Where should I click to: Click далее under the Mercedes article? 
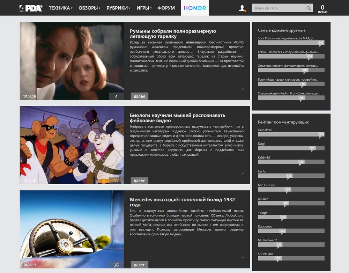pos(139,265)
